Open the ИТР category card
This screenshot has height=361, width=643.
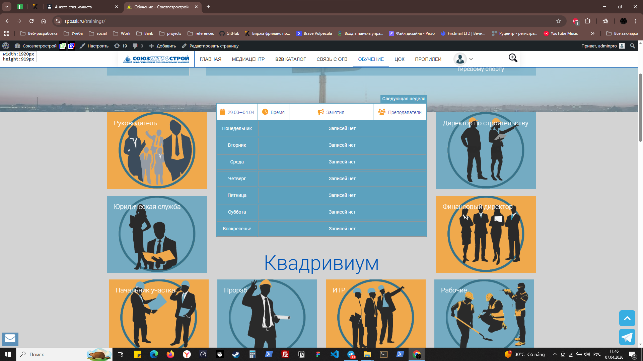coord(376,314)
